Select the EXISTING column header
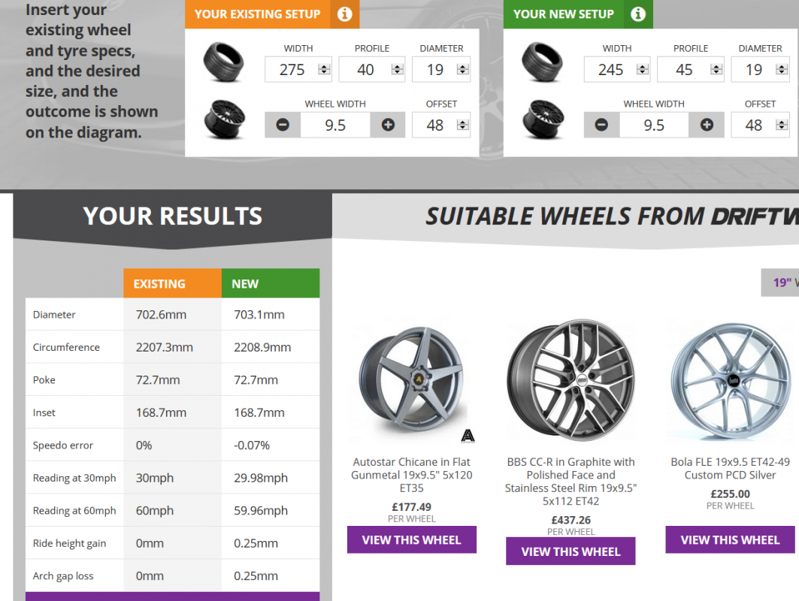The image size is (799, 601). coord(173,283)
